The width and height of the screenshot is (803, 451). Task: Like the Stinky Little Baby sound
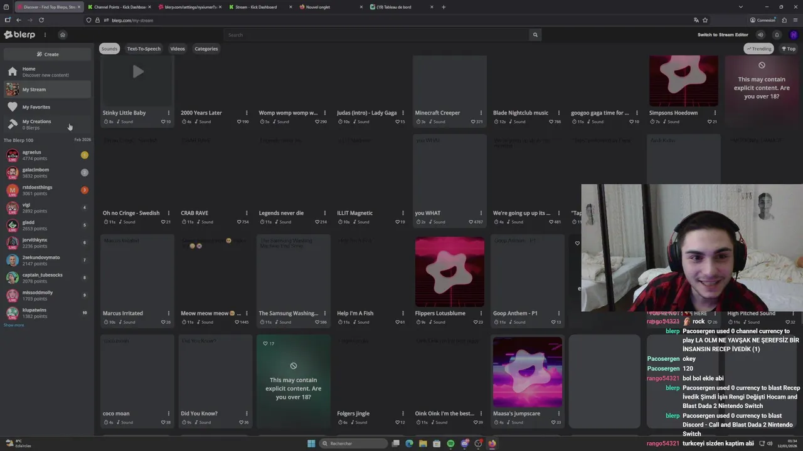pos(163,122)
